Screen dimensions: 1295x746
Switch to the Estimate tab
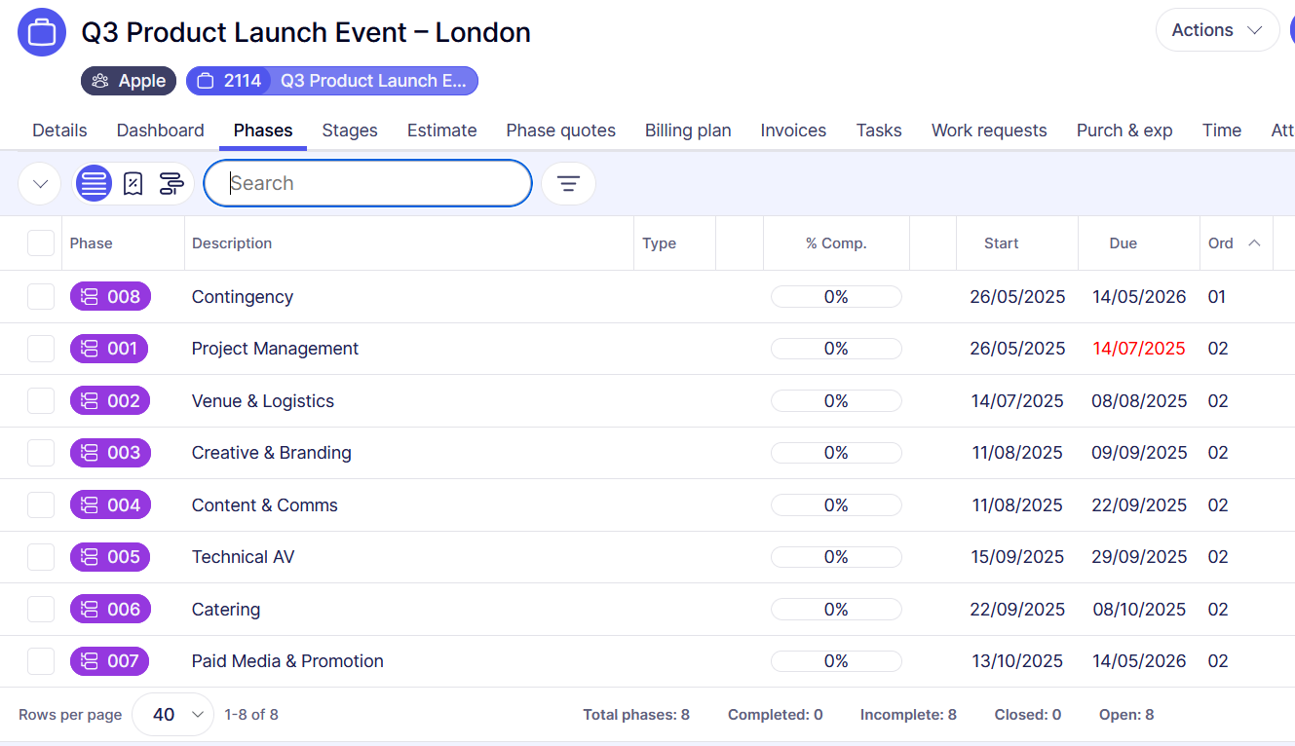pos(441,131)
